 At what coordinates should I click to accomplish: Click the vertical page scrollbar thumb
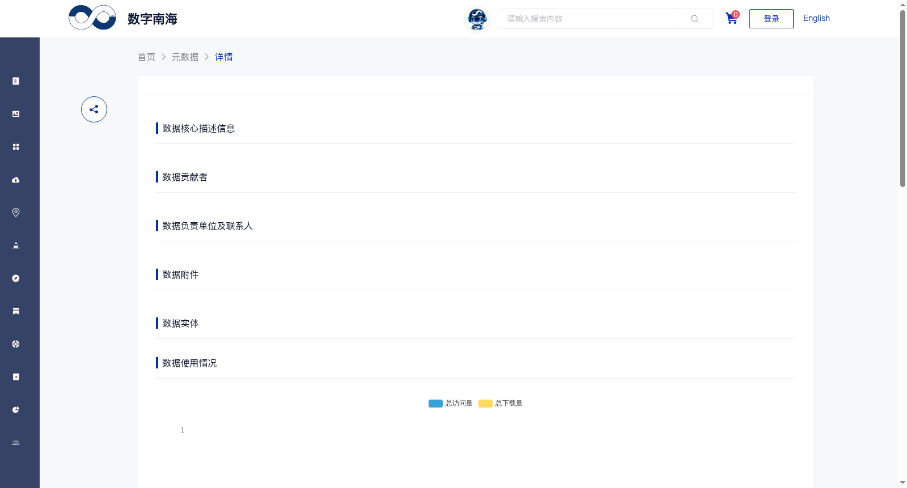902,98
